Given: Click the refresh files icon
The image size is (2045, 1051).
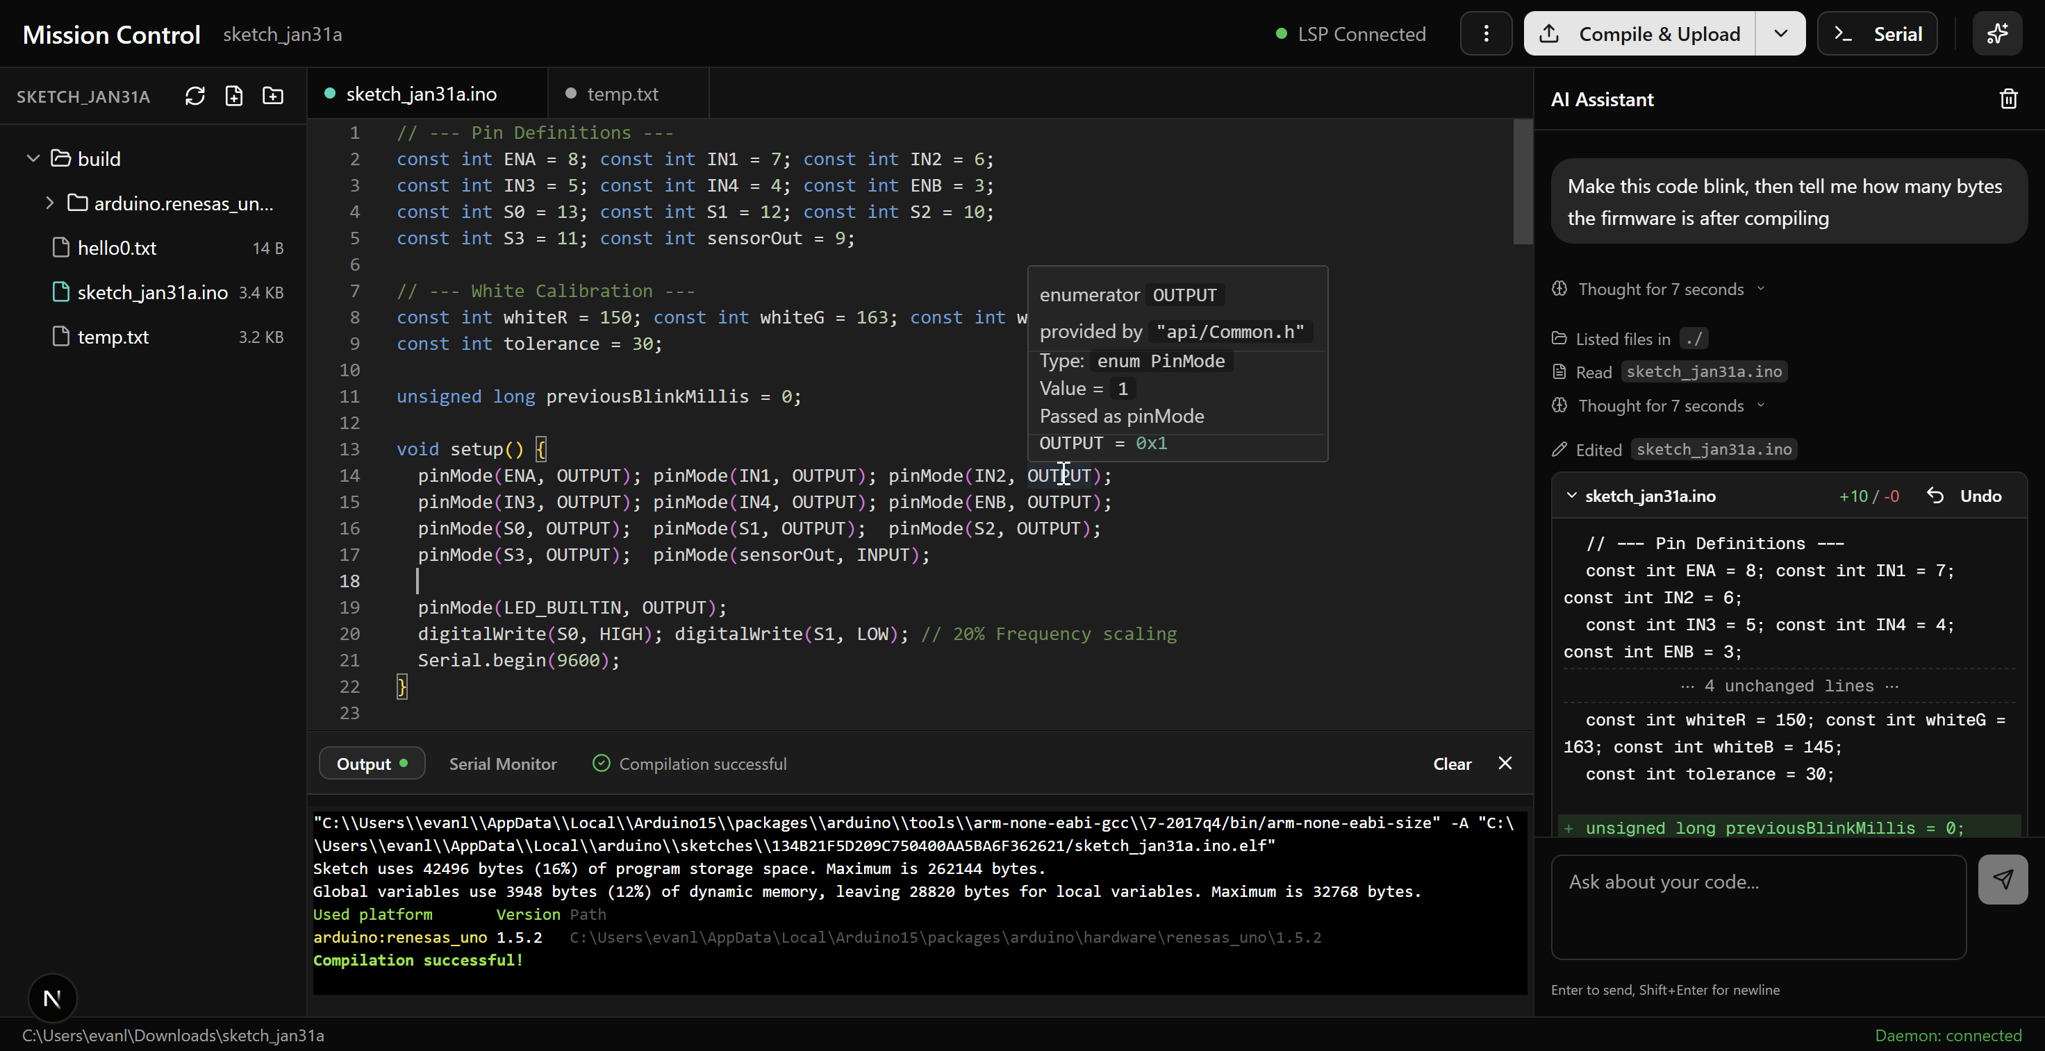Looking at the screenshot, I should pyautogui.click(x=194, y=96).
